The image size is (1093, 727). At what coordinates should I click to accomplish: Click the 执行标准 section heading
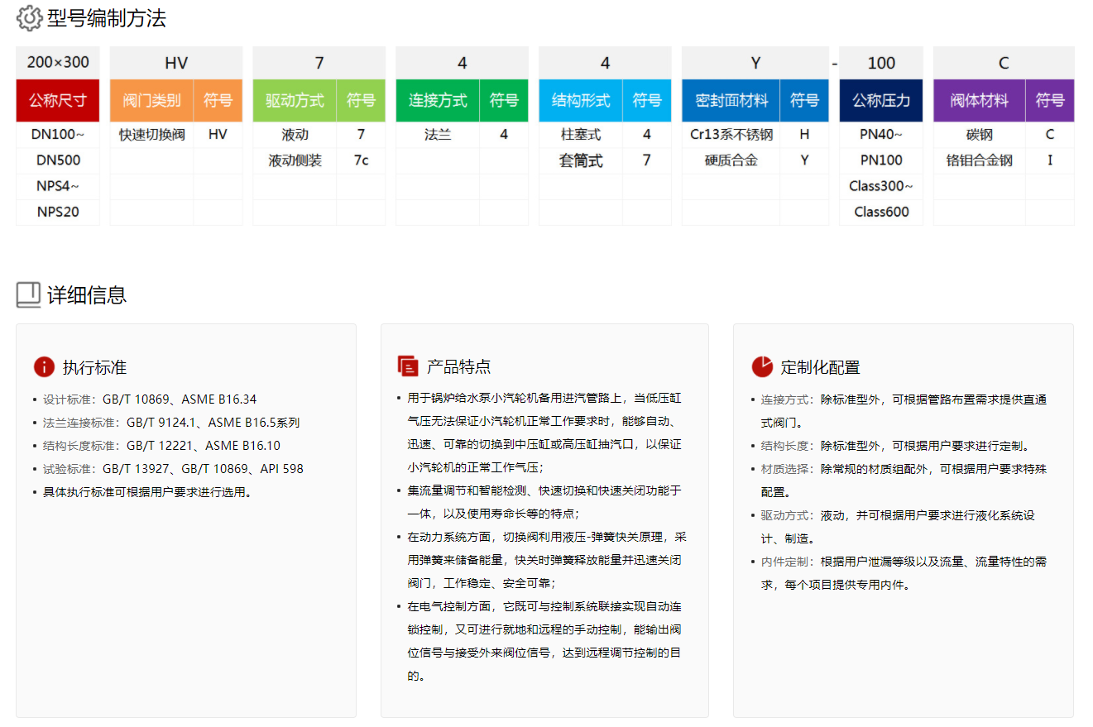tap(94, 367)
